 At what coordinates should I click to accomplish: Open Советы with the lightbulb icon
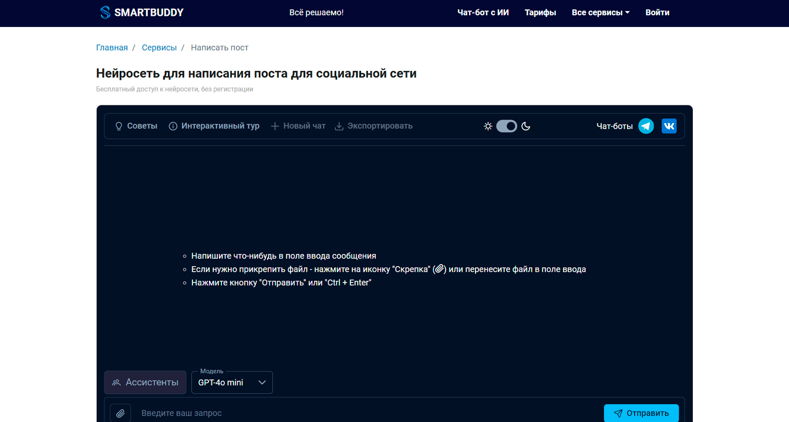(x=136, y=126)
